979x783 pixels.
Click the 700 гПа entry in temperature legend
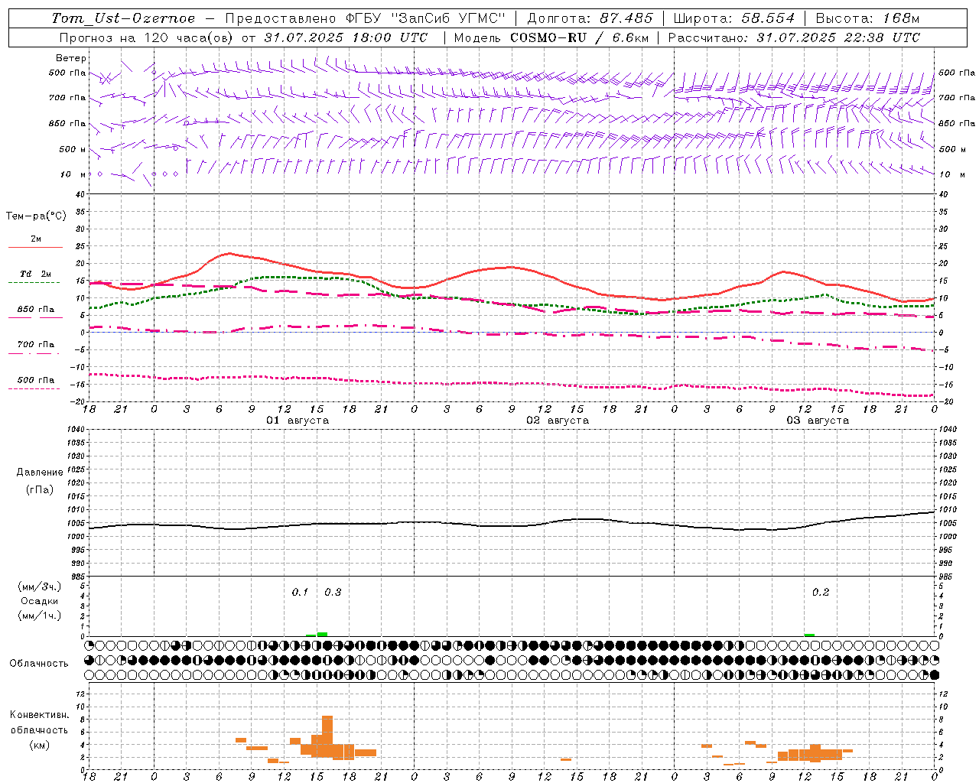point(36,344)
